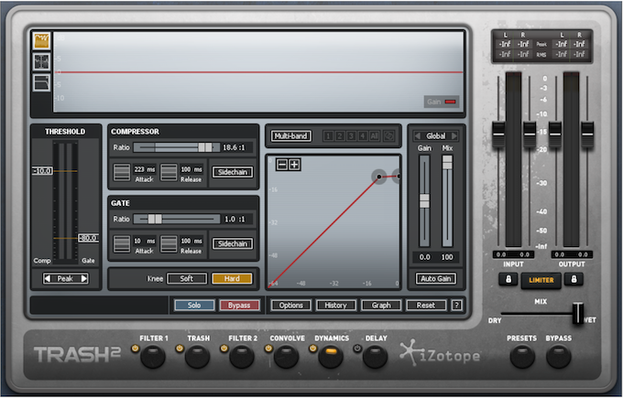Click the compressor Release control icon
623x398 pixels.
pos(169,173)
